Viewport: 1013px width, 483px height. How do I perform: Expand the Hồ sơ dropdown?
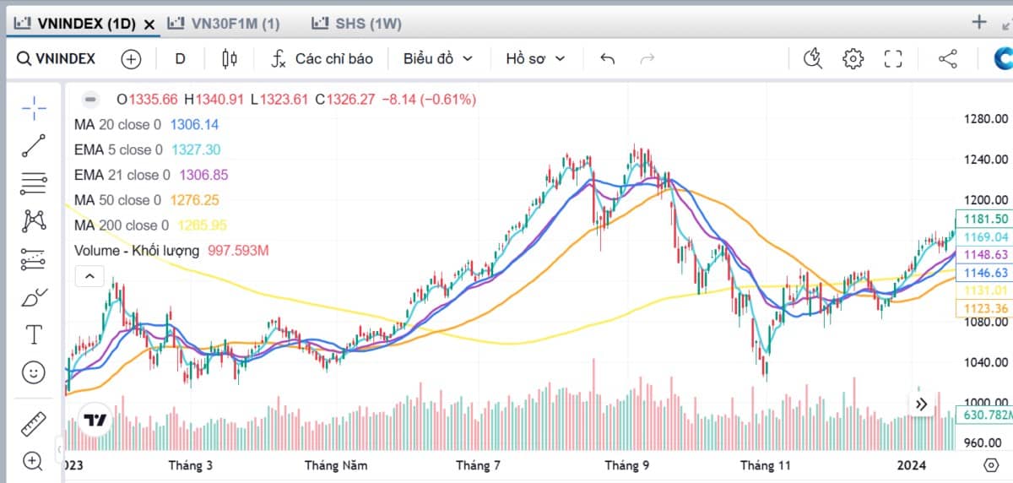tap(535, 59)
